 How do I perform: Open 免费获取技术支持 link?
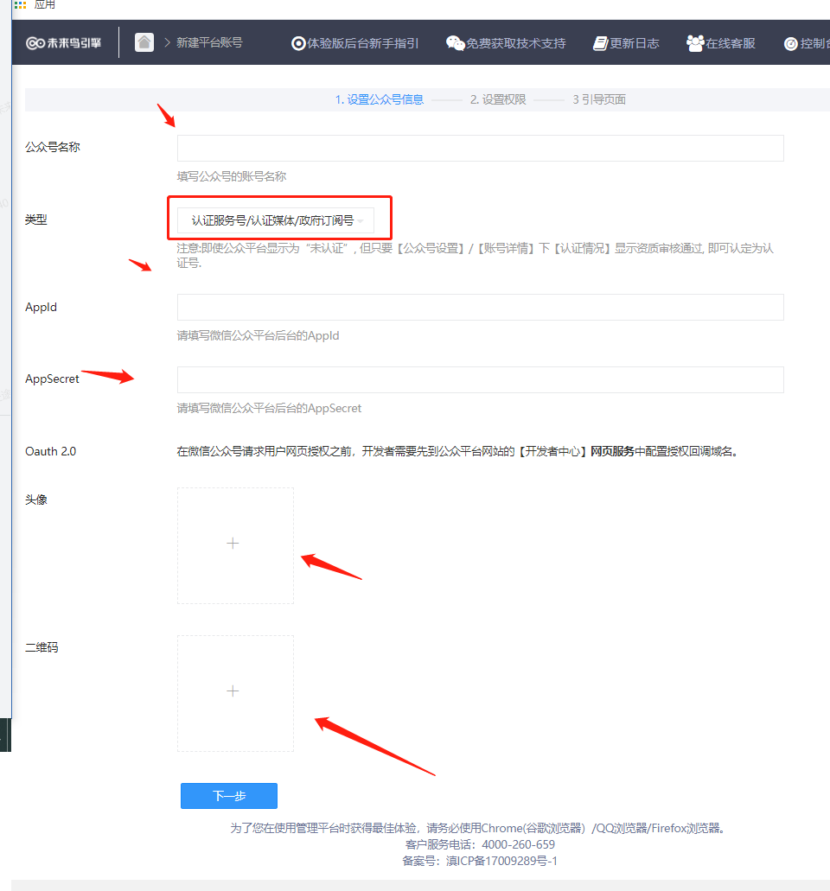click(x=515, y=43)
